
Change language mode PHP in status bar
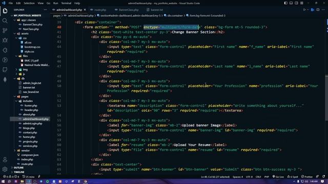coord(266,177)
